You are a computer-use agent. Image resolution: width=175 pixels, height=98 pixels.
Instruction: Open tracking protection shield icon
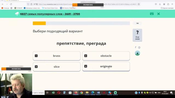(x=28, y=4)
